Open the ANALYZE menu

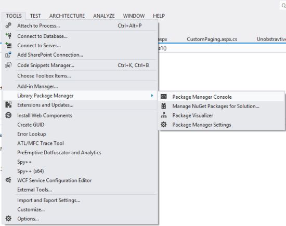[x=104, y=16]
